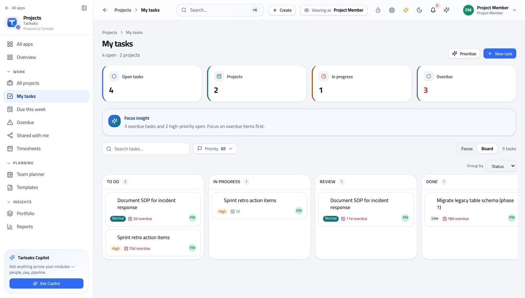This screenshot has width=525, height=298.
Task: Click PM avatar on Migrate legacy table card
Action: tap(512, 218)
